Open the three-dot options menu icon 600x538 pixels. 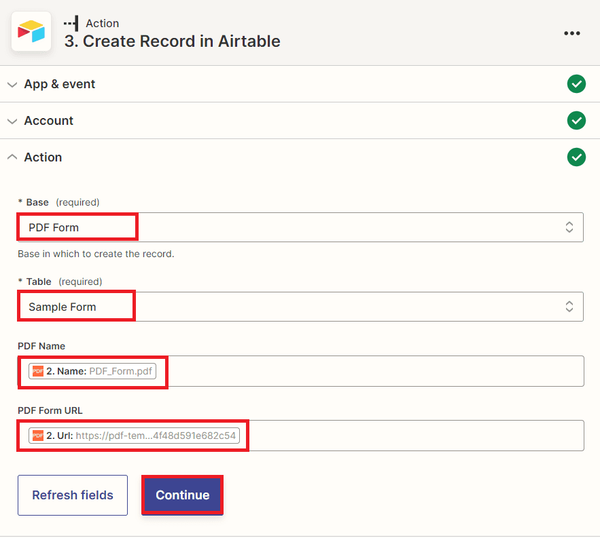point(571,33)
